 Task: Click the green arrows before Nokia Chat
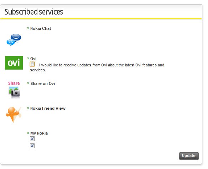point(28,28)
